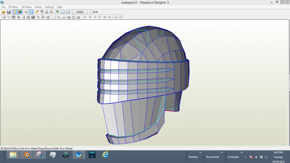Viewport: 290px width, 163px height.
Task: Click the select and move tool icon
Action: point(4,17)
